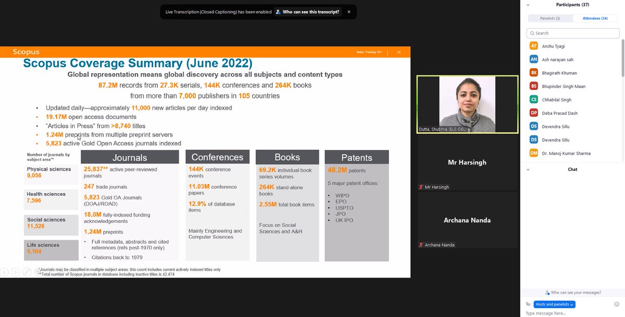The width and height of the screenshot is (625, 317).
Task: Click the 'Patents' column header on slide
Action: tap(357, 157)
